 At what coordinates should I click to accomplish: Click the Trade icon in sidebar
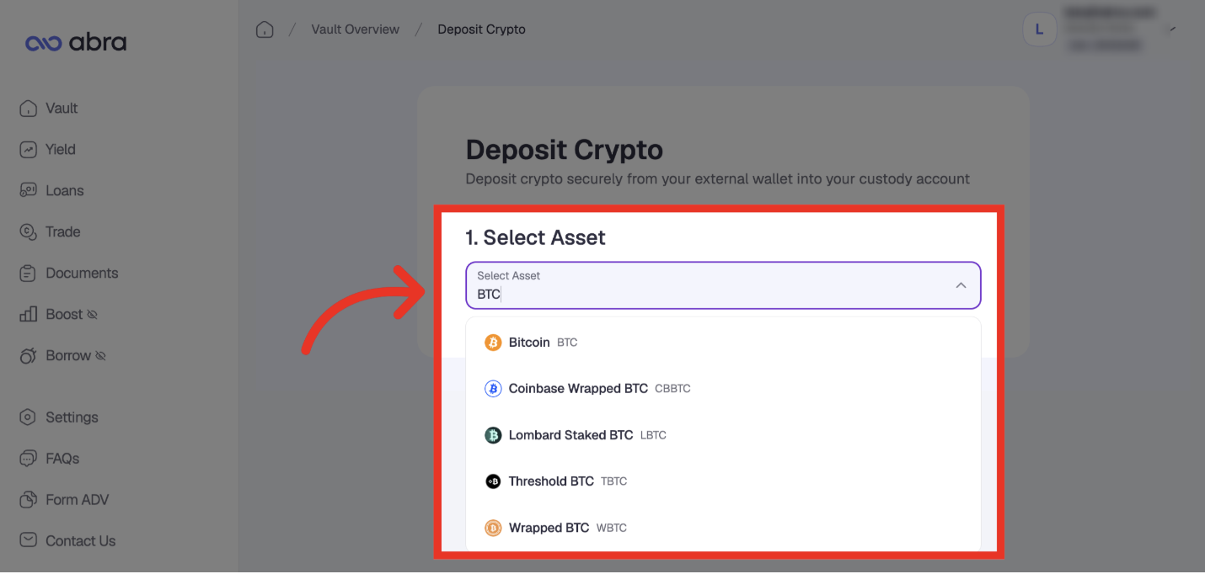(28, 231)
